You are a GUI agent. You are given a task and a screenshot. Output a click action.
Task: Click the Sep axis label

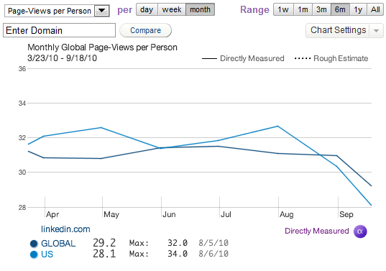tap(346, 214)
